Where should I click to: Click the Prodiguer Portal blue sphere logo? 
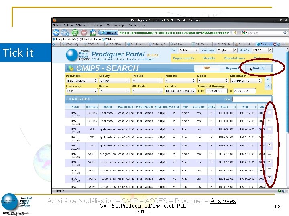point(72,54)
